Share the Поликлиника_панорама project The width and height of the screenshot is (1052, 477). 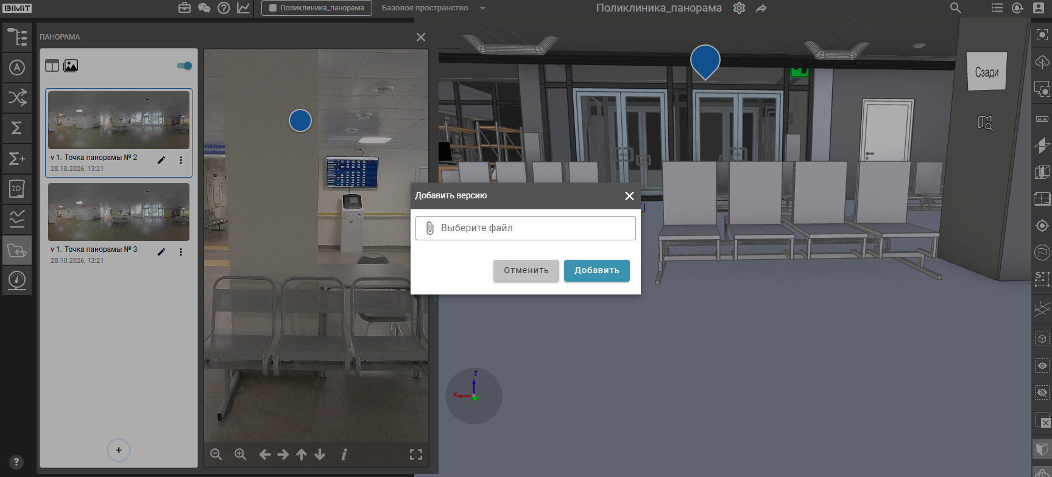(x=761, y=8)
